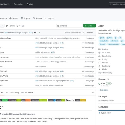Open the Security tab
This screenshot has width=125, height=125.
click(37, 18)
